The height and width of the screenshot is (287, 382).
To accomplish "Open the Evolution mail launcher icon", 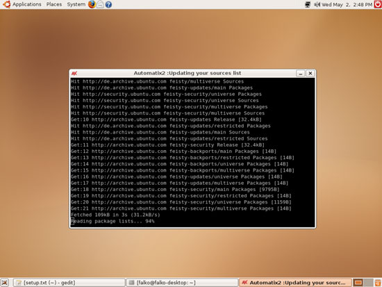I will [x=100, y=4].
